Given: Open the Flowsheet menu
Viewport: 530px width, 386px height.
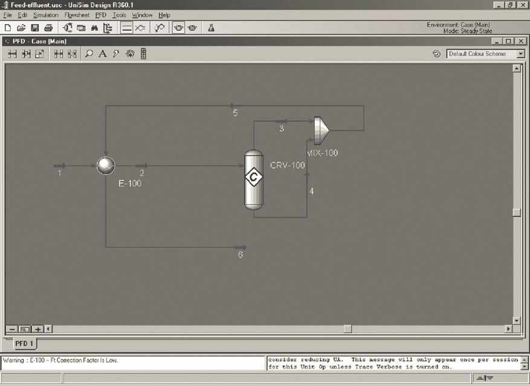Looking at the screenshot, I should tap(77, 15).
